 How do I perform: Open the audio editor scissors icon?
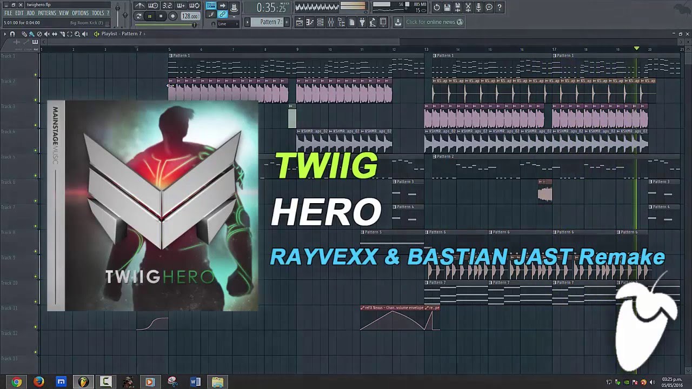tap(468, 8)
